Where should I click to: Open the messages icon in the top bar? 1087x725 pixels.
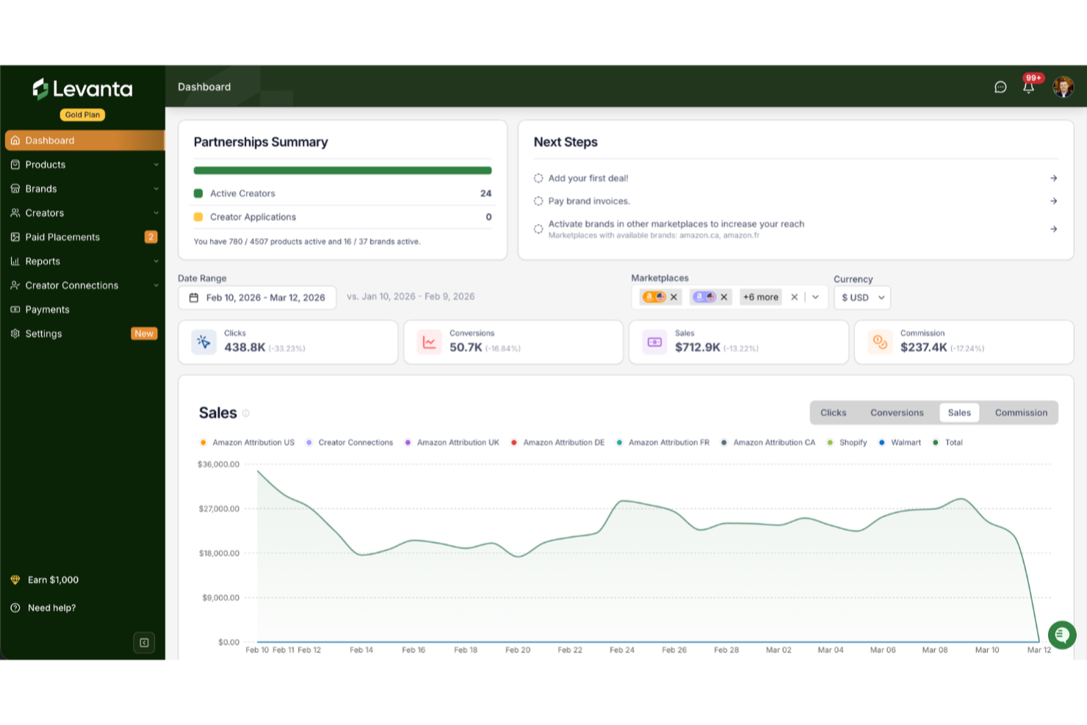(1000, 87)
